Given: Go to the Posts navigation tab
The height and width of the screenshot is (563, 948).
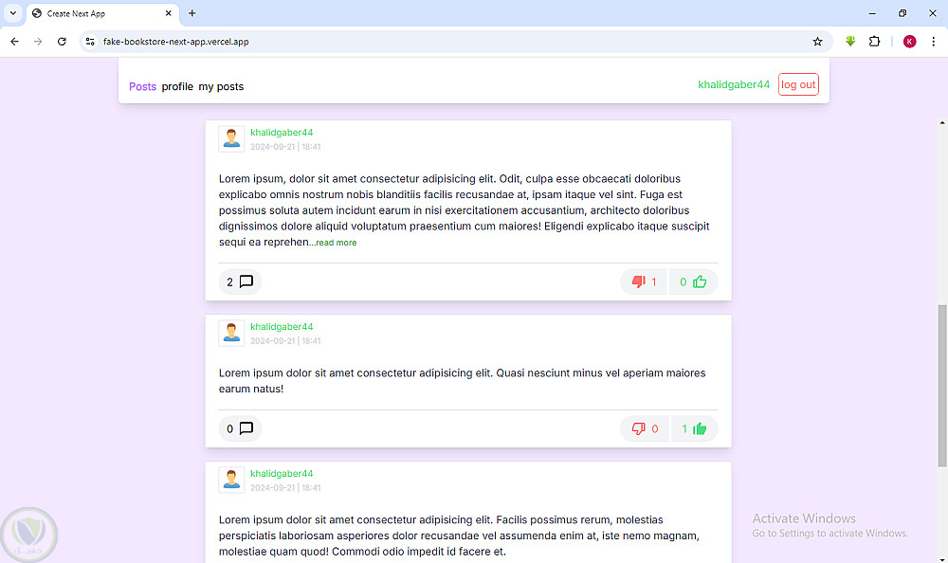Looking at the screenshot, I should 143,86.
